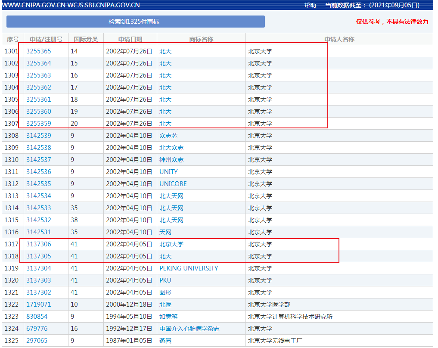The image size is (438, 348).
Task: Open registration number 3255362
Action: click(39, 87)
